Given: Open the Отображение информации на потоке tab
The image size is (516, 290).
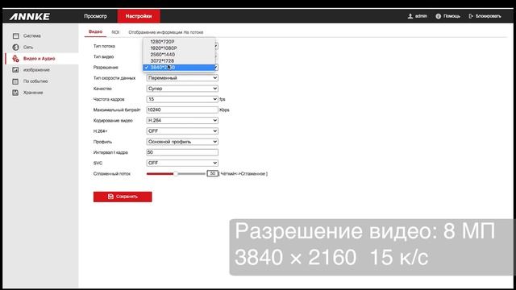Looking at the screenshot, I should click(165, 32).
